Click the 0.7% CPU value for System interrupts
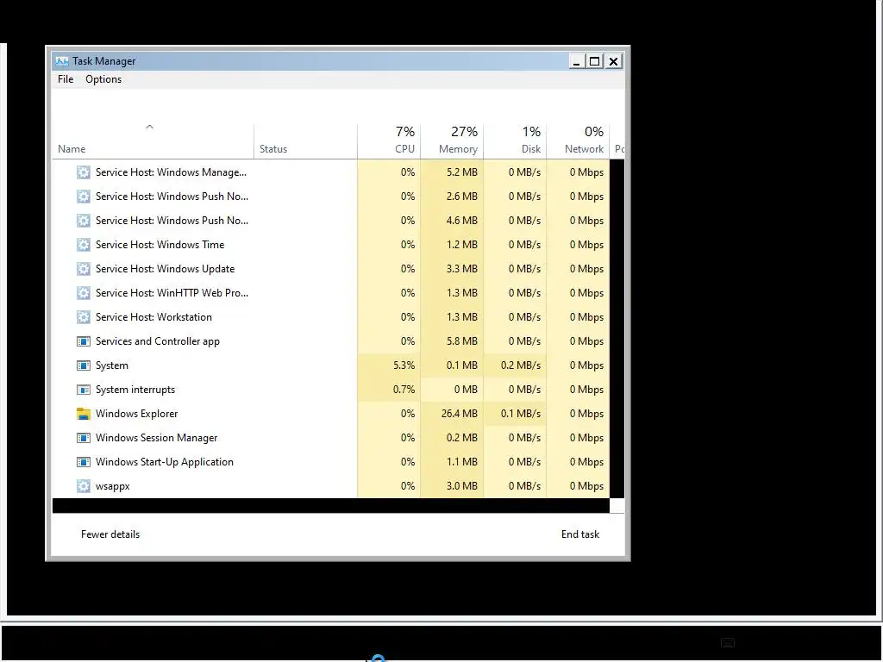 [404, 390]
